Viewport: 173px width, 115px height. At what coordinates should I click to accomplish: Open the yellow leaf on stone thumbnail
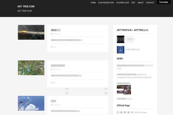coord(31,32)
